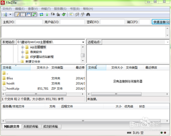Open the Site Manager dropdown arrow
This screenshot has width=171, height=136.
click(10, 15)
